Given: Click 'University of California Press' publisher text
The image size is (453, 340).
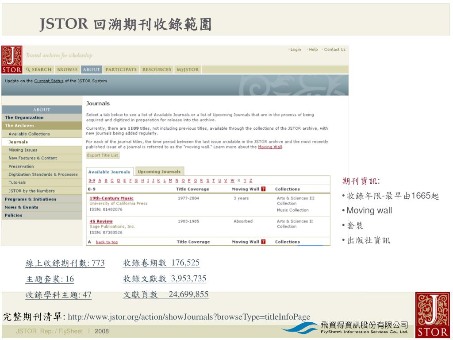Looking at the screenshot, I should (119, 203).
